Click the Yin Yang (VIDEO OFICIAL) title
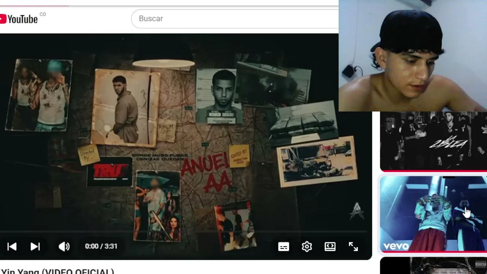 [57, 271]
